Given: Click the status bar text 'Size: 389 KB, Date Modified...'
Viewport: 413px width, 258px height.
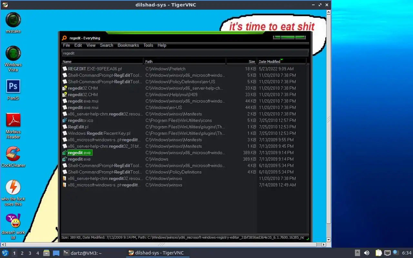Looking at the screenshot, I should click(x=182, y=237).
